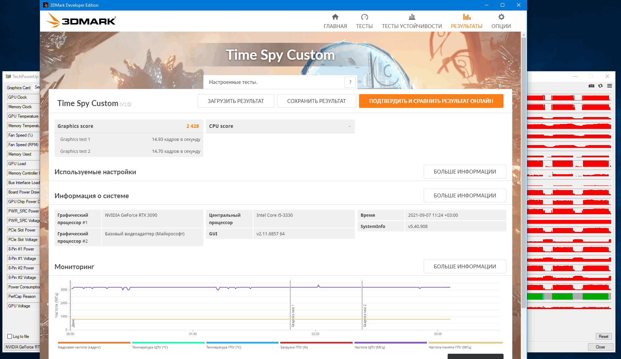
Task: Open the GPU Load sensor dropdown
Action: 23,164
